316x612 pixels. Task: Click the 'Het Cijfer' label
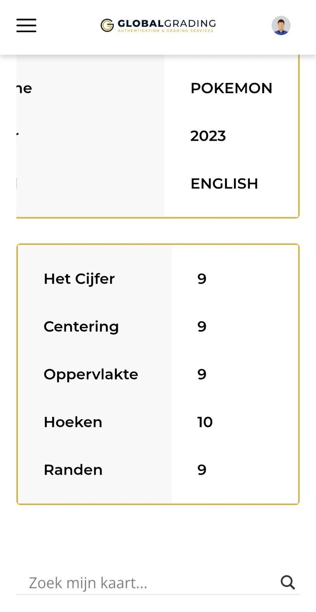point(79,279)
